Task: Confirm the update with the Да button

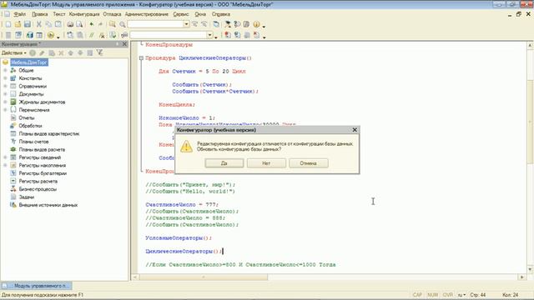Action: tap(224, 163)
